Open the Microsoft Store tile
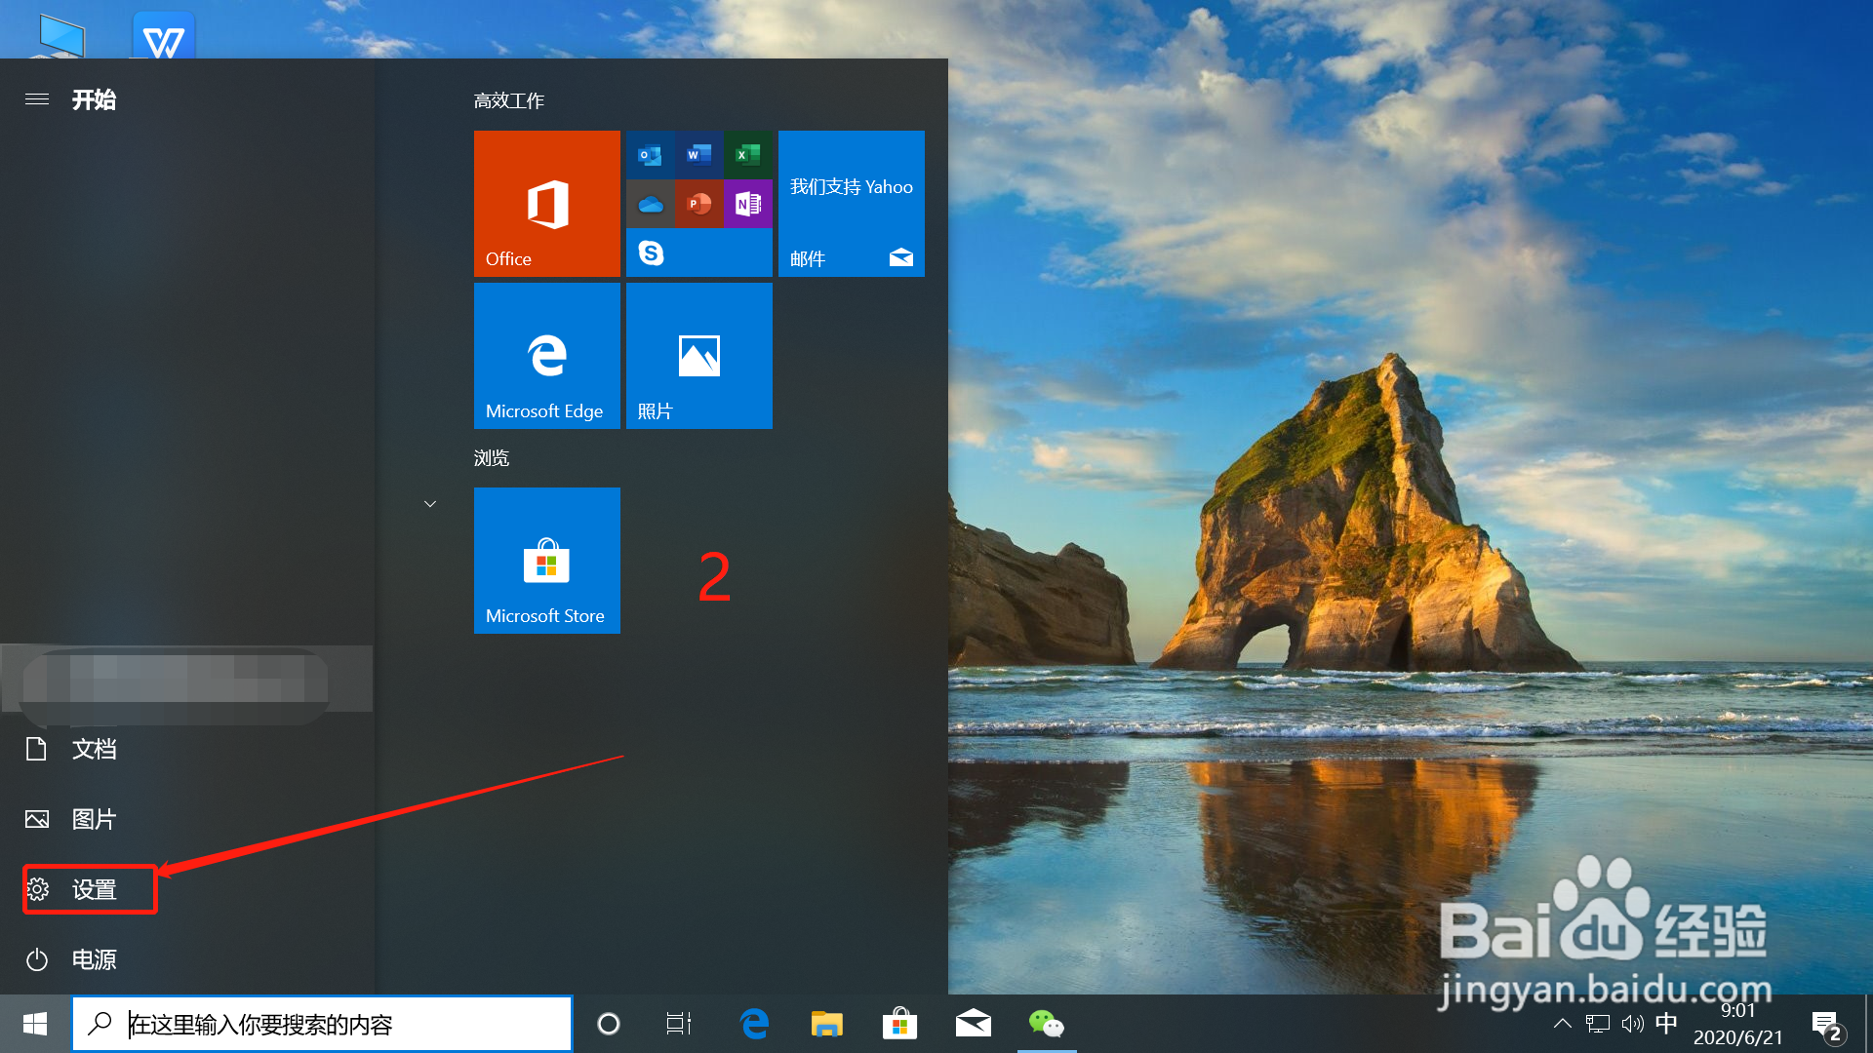 coord(546,560)
